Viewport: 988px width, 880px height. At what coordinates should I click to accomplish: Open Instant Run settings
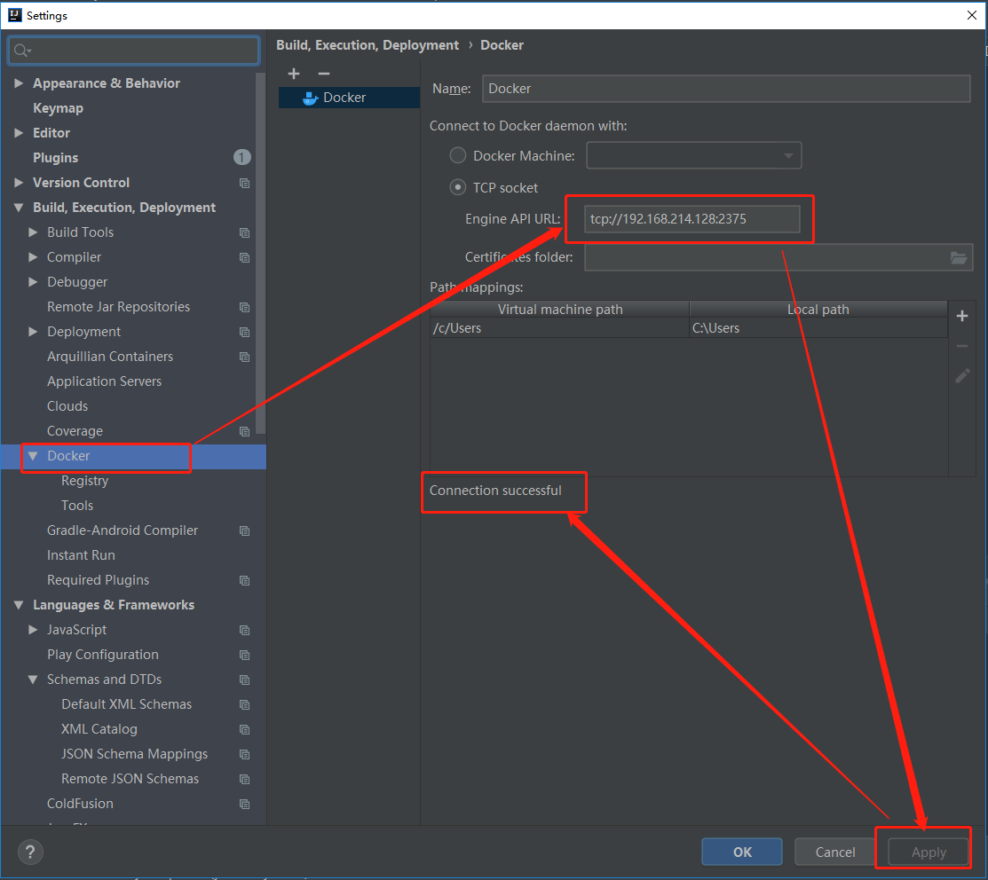[x=81, y=555]
